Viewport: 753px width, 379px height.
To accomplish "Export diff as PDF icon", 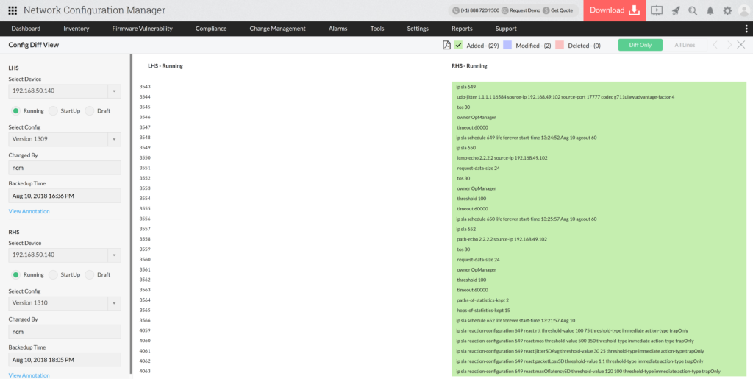I will point(446,45).
